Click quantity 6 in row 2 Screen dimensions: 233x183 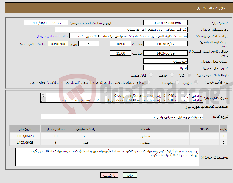coord(56,143)
